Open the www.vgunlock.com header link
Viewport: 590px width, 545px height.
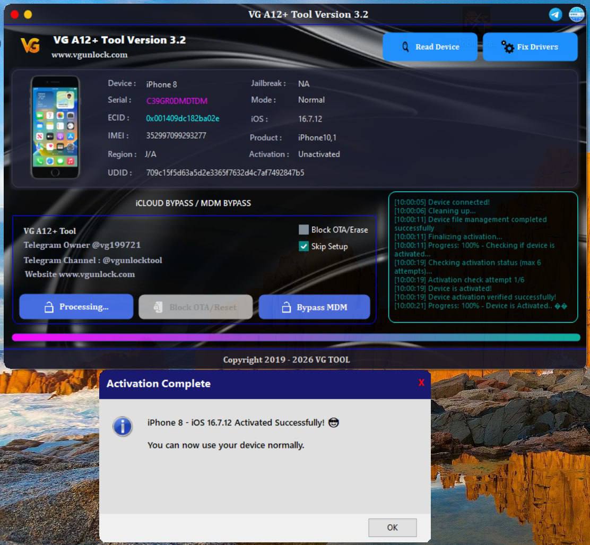click(89, 55)
